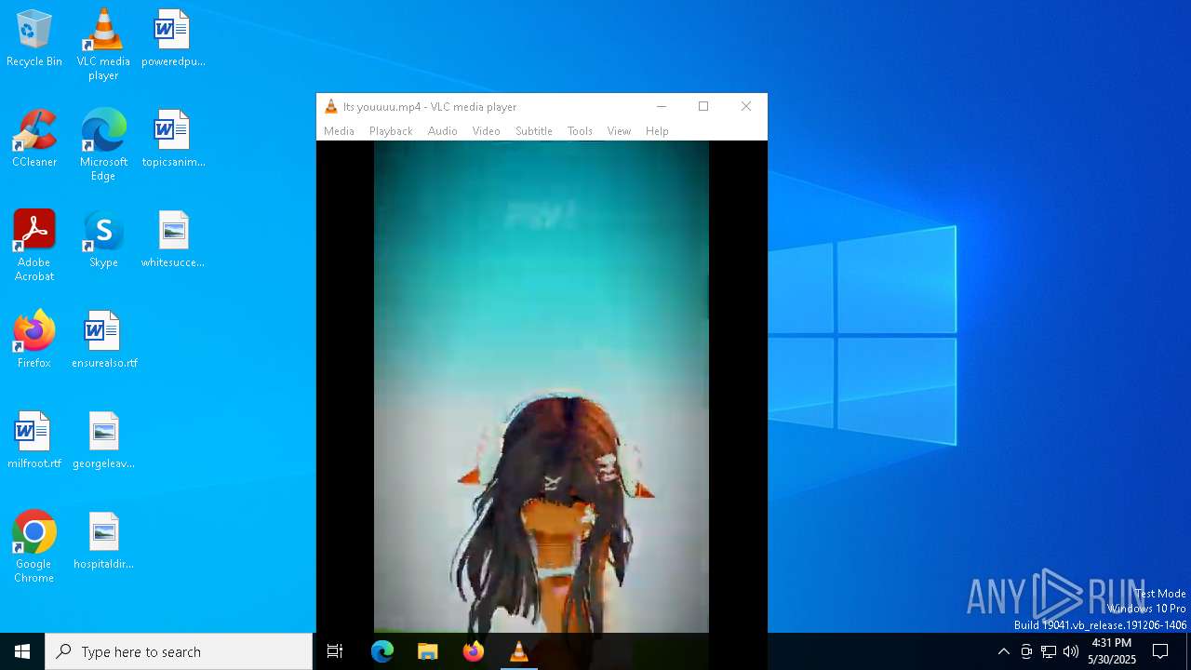Show hidden system tray icons
The image size is (1191, 670).
tap(1003, 651)
